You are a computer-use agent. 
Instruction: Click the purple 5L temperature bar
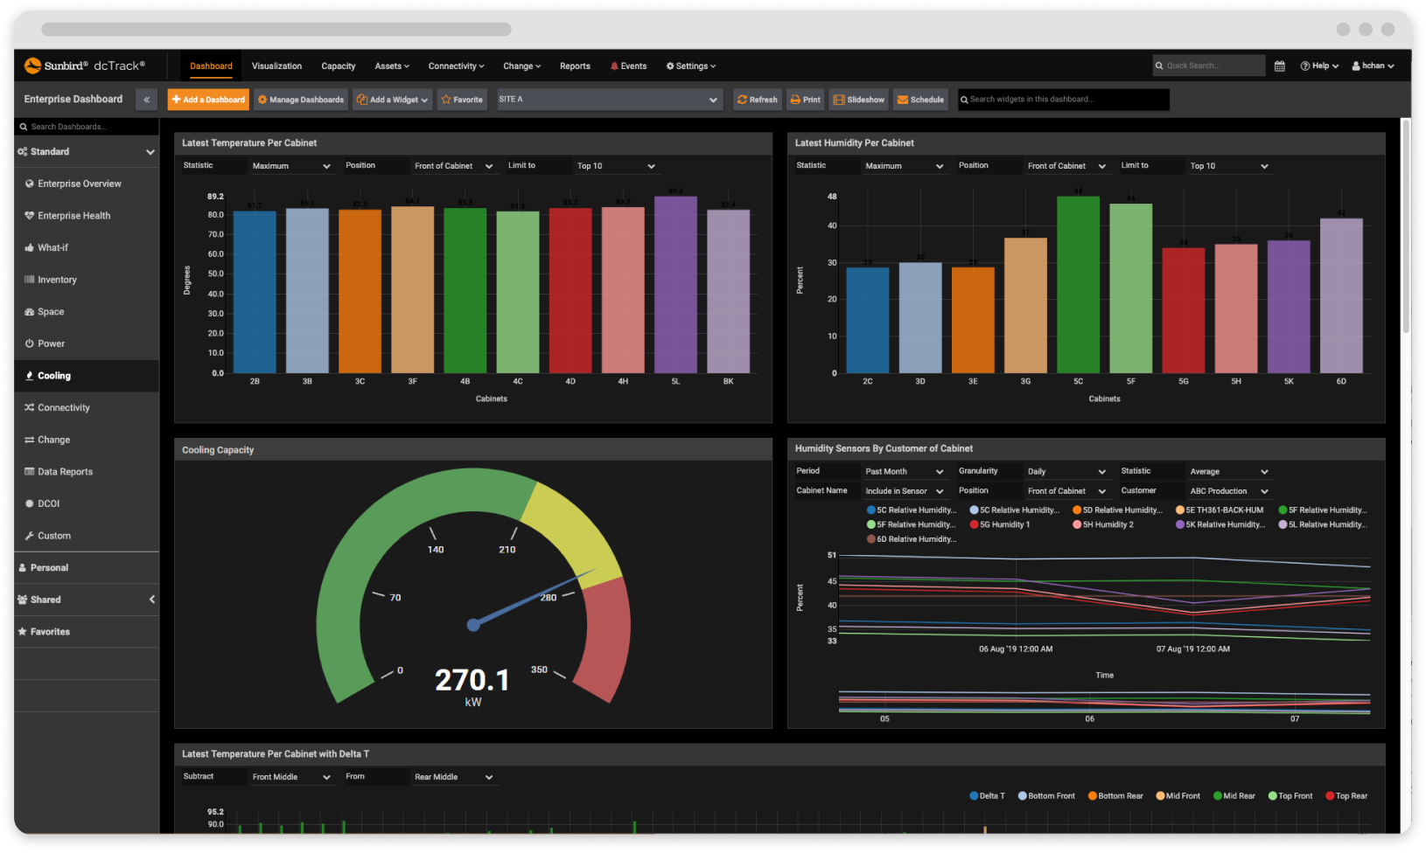click(x=675, y=284)
